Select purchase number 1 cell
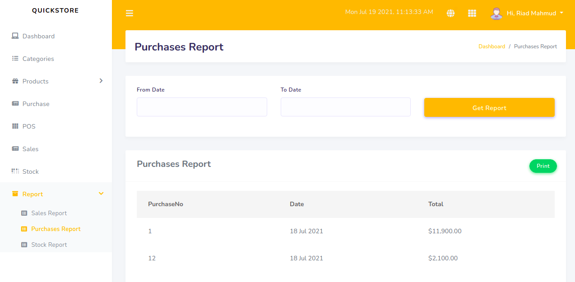 click(150, 231)
